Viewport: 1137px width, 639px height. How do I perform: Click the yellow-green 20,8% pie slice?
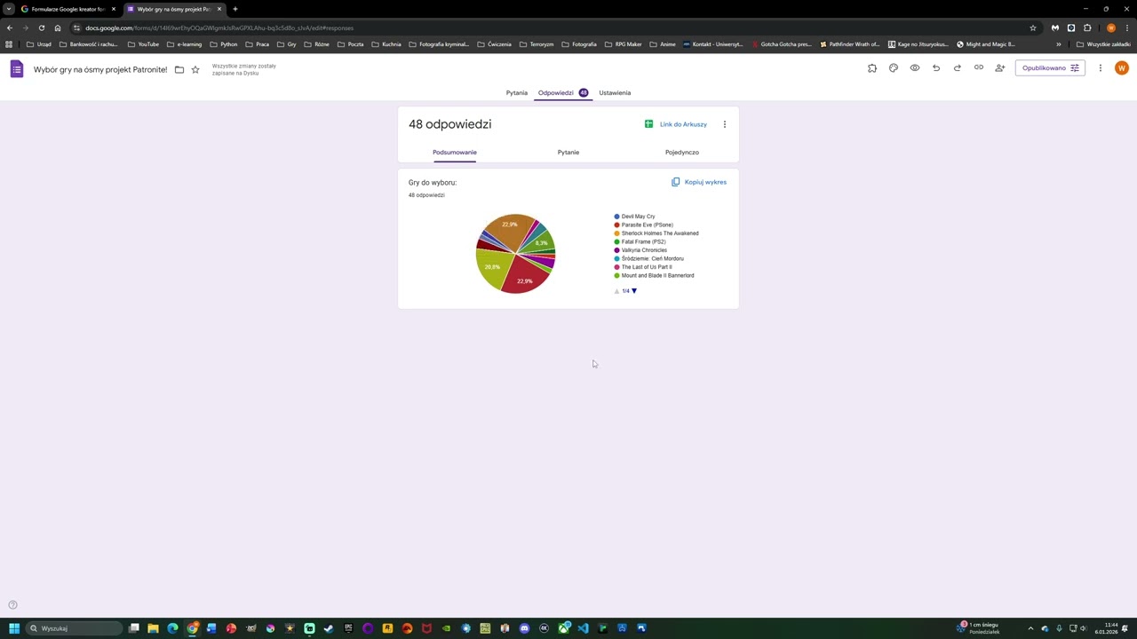(x=493, y=267)
